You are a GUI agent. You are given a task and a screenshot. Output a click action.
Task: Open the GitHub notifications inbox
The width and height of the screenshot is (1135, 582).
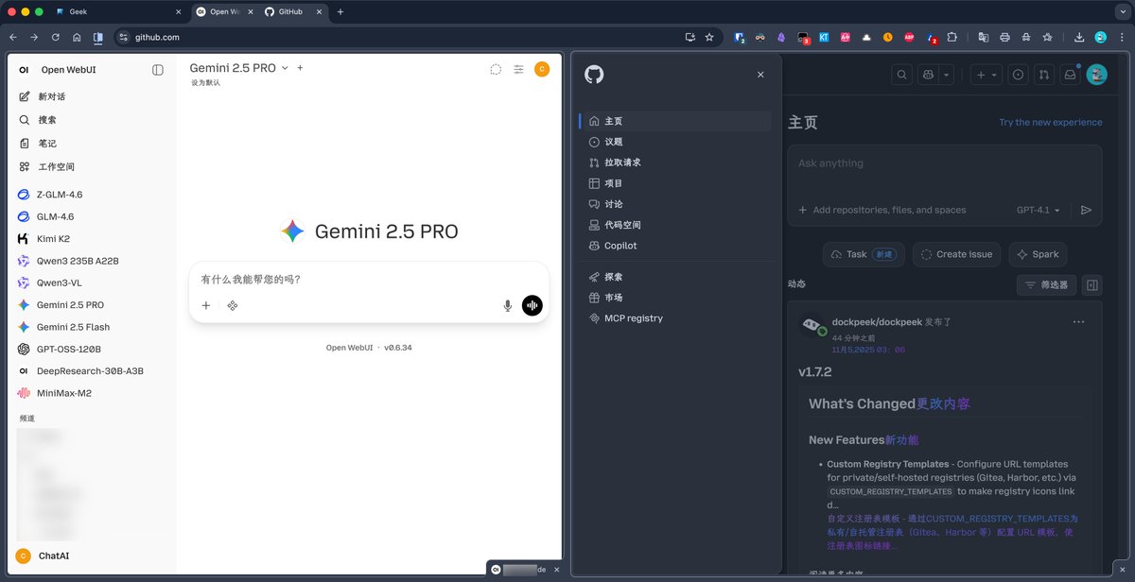click(1070, 75)
